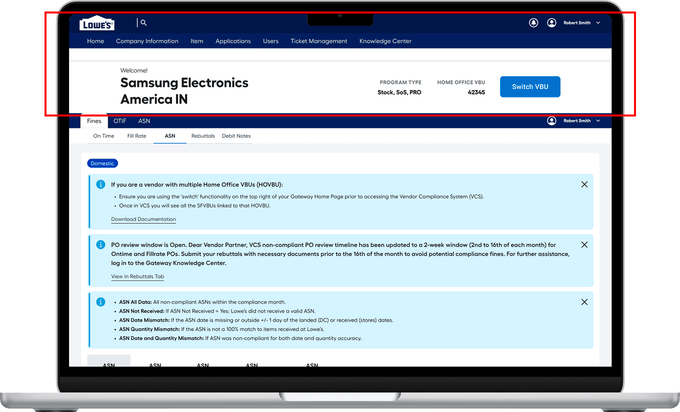Click the 'Ensure you are using the switch' bullet
The width and height of the screenshot is (680, 412).
point(301,196)
